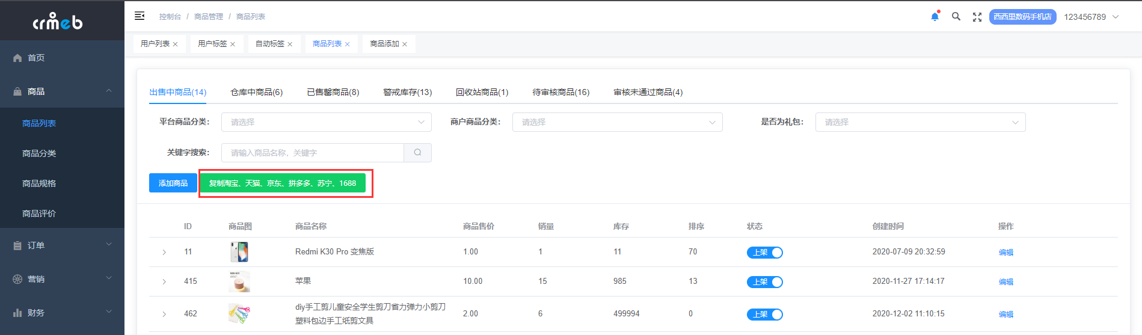Open account menu 123456789 dropdown
This screenshot has height=335, width=1142.
click(1091, 17)
